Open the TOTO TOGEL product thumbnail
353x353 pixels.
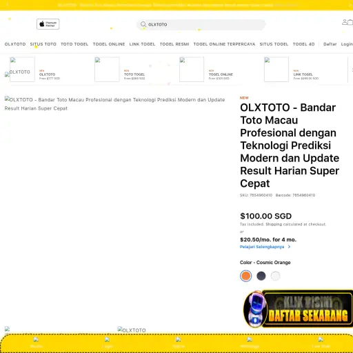107,70
